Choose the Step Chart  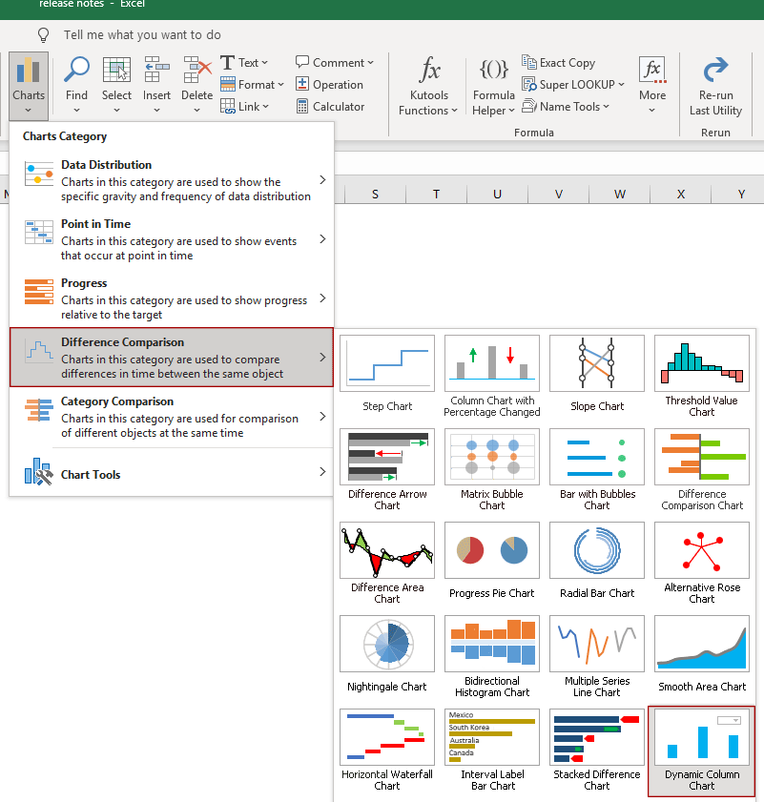click(386, 372)
